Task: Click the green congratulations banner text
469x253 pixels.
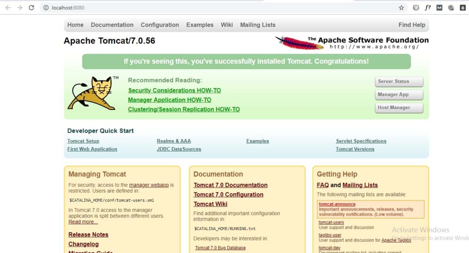Action: tap(246, 62)
